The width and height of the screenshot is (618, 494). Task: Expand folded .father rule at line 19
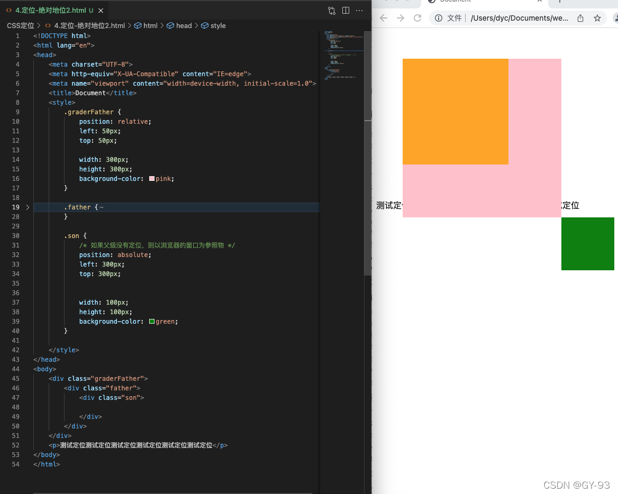click(28, 207)
